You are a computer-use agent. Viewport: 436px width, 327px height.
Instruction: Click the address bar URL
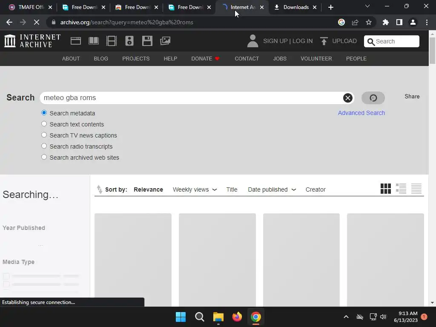point(126,22)
